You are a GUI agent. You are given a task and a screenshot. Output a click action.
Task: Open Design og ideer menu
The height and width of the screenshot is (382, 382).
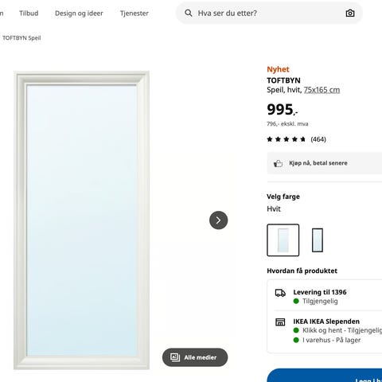[79, 14]
